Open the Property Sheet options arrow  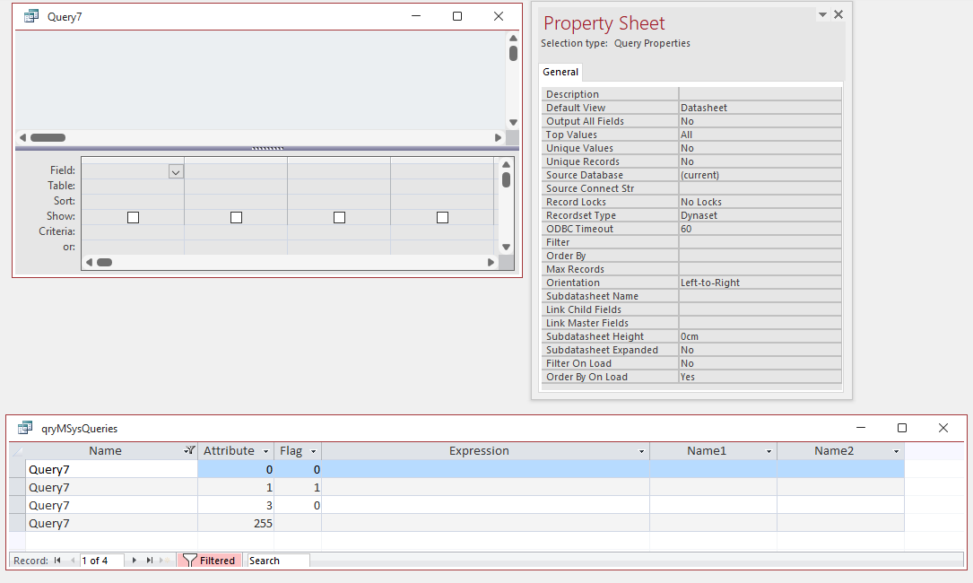822,14
